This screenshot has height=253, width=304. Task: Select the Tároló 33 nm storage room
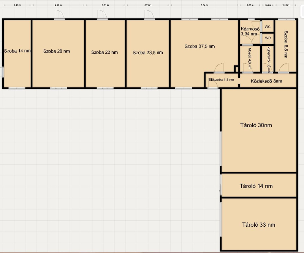[258, 224]
